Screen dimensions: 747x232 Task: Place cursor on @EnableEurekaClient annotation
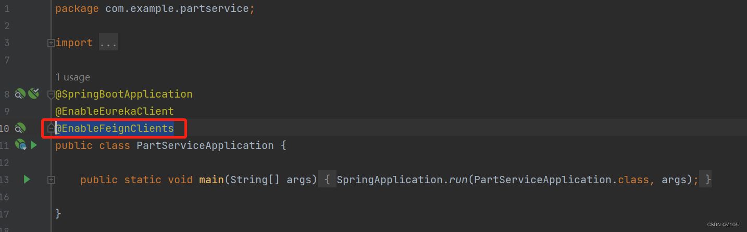(x=115, y=111)
